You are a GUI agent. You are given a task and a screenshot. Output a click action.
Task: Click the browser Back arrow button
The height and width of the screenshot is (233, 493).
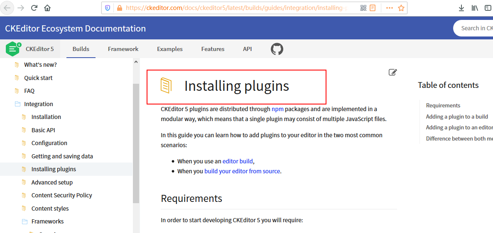[x=7, y=8]
